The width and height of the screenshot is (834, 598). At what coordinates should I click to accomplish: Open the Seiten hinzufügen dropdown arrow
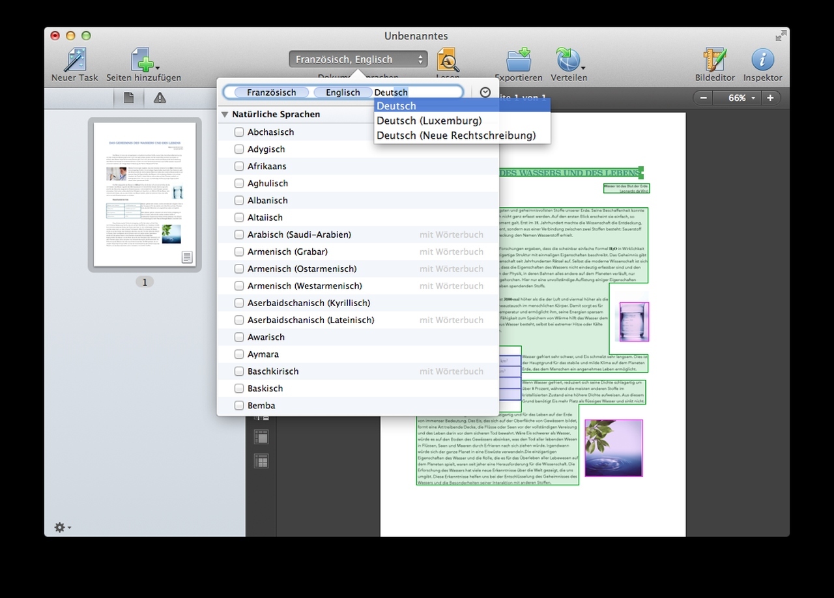pos(157,67)
